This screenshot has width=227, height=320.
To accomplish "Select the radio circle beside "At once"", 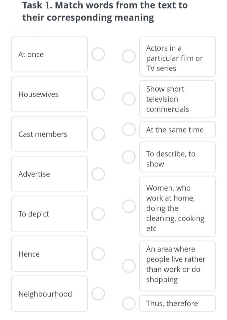I will [x=98, y=54].
